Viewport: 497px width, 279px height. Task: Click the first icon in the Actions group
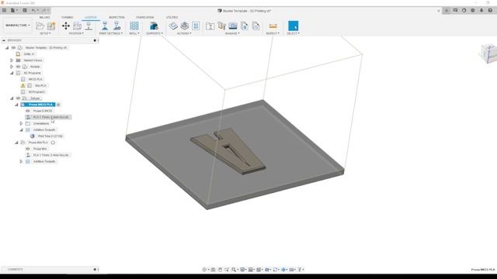(x=173, y=26)
